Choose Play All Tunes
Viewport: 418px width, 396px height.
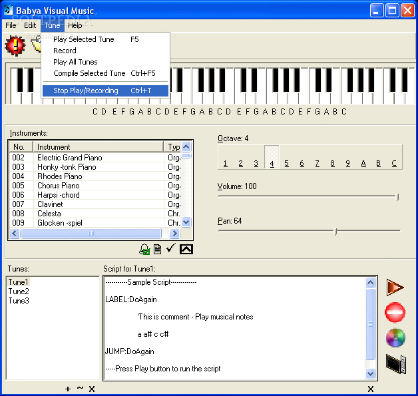click(x=105, y=62)
